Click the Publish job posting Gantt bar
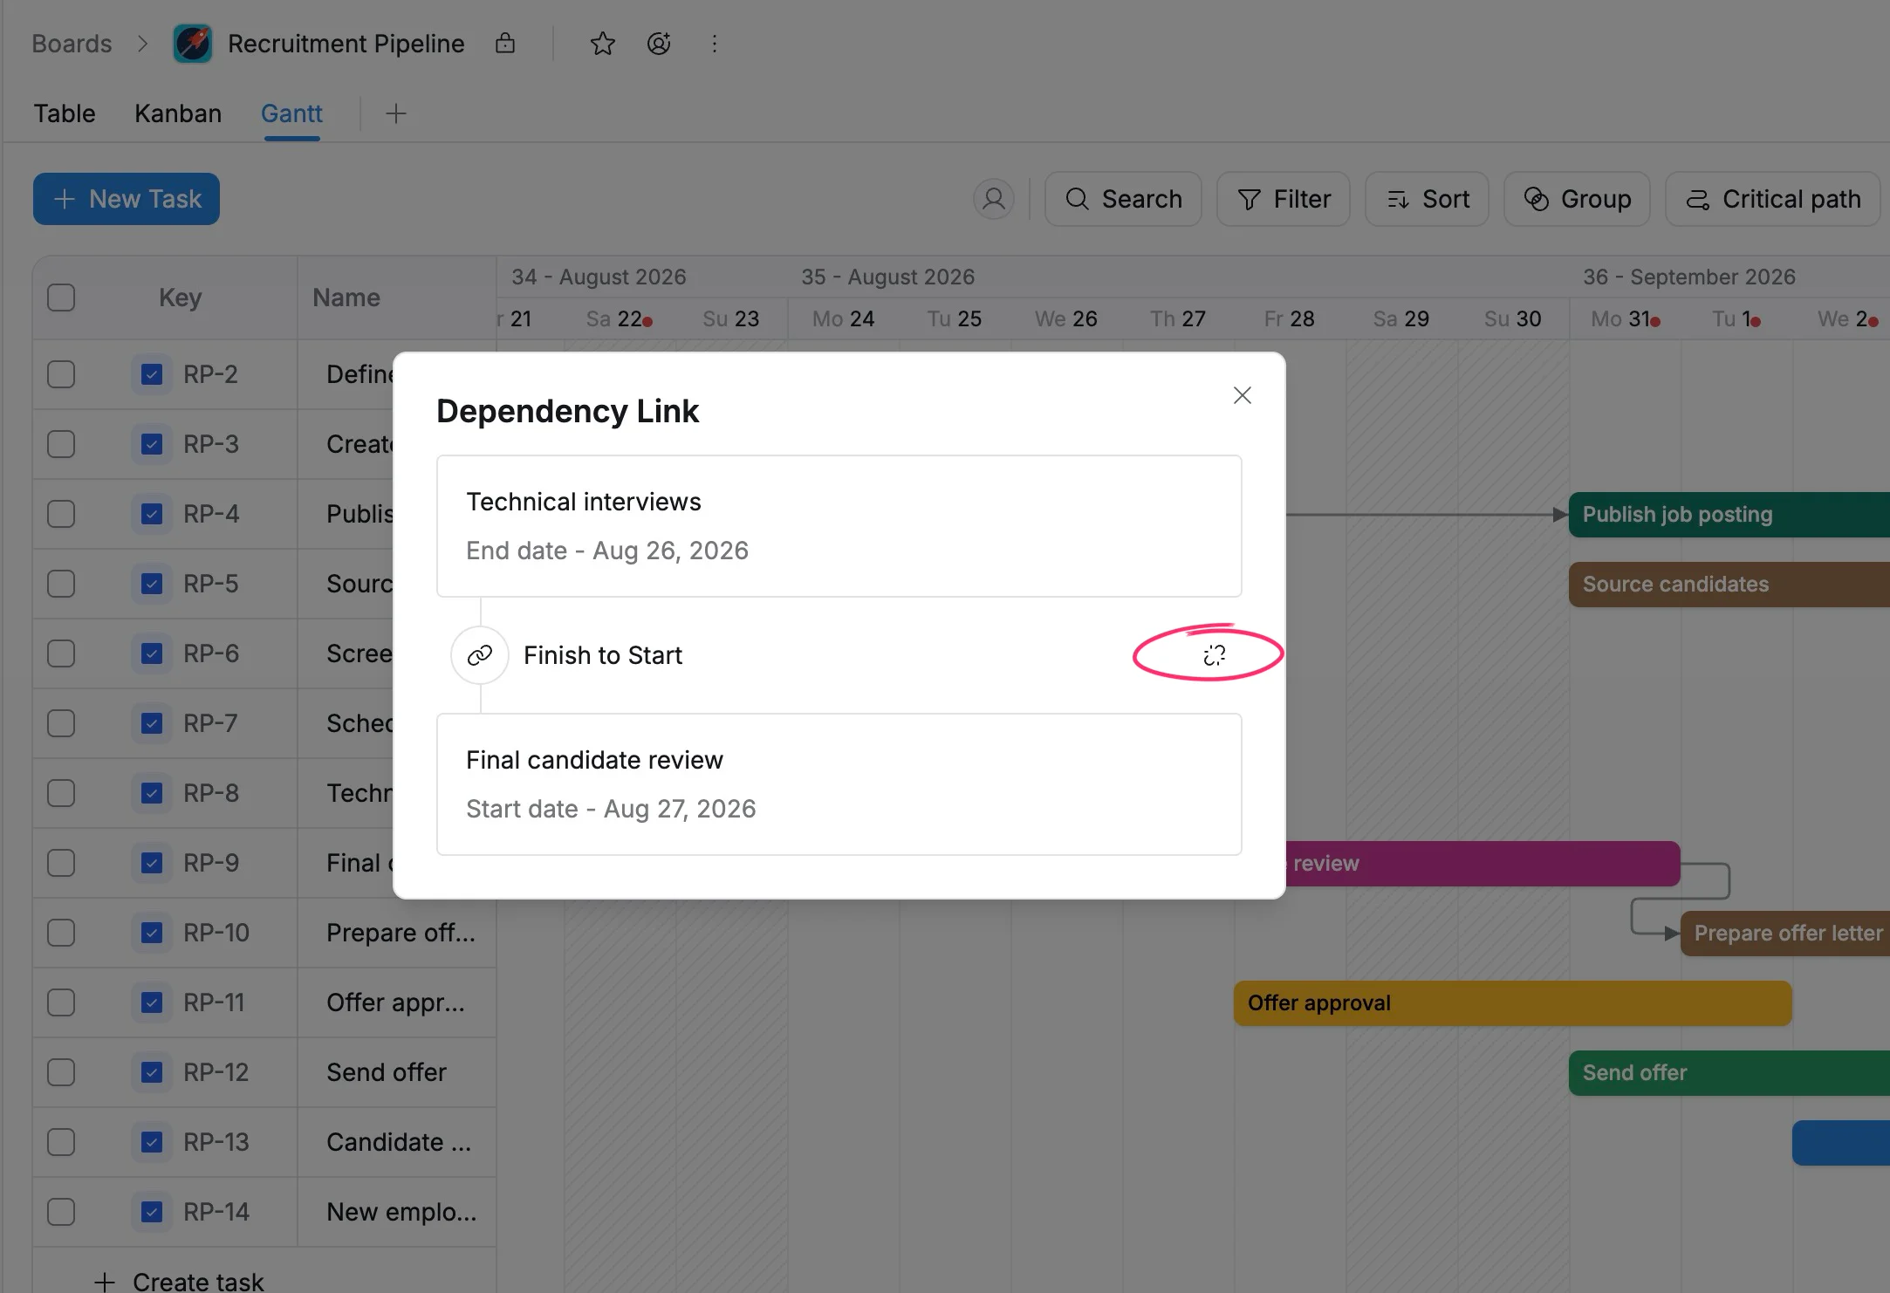 point(1729,515)
